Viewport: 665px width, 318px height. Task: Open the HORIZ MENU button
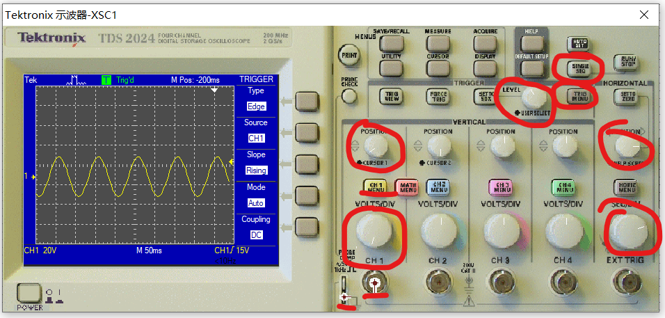626,186
